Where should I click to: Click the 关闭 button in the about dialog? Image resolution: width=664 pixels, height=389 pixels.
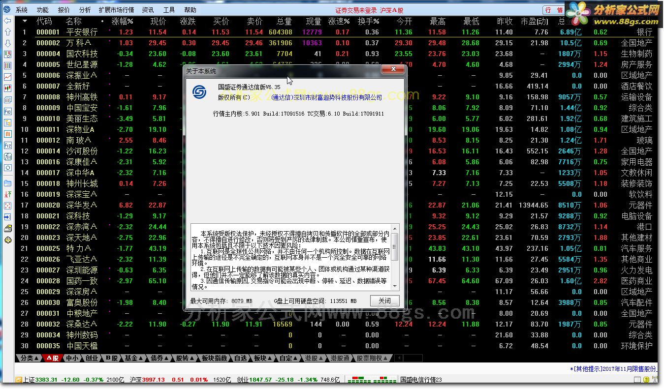point(384,301)
